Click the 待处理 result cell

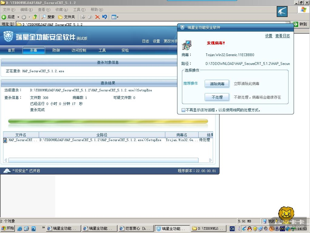[x=204, y=140]
